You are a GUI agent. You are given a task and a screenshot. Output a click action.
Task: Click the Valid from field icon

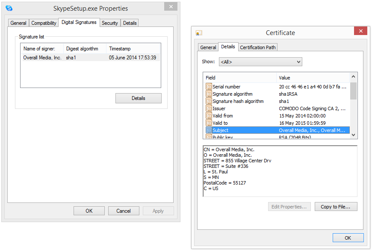tap(209, 116)
